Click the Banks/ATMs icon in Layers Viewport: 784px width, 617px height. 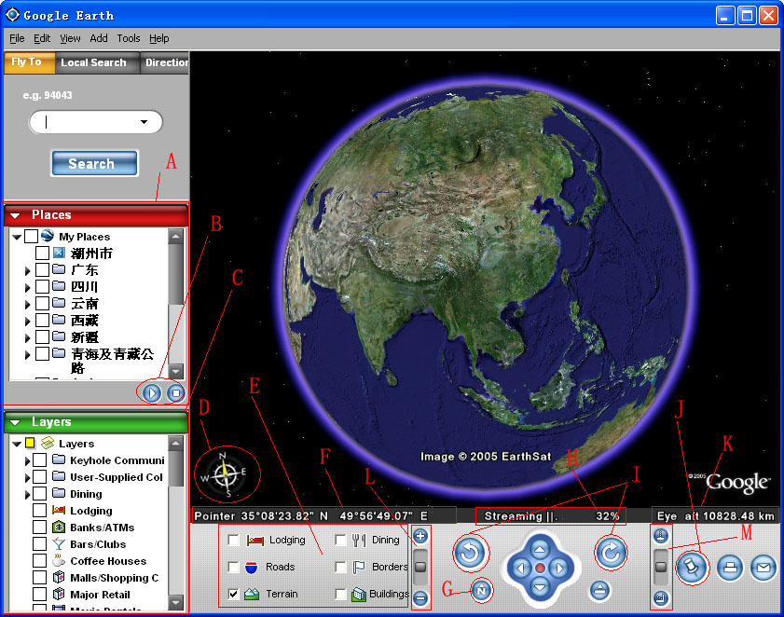coord(59,527)
